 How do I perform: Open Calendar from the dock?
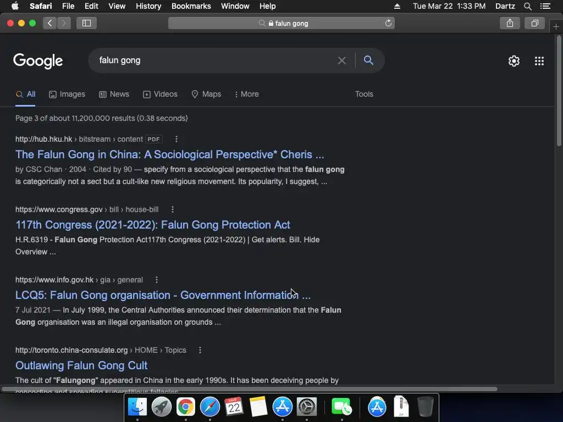pyautogui.click(x=234, y=407)
